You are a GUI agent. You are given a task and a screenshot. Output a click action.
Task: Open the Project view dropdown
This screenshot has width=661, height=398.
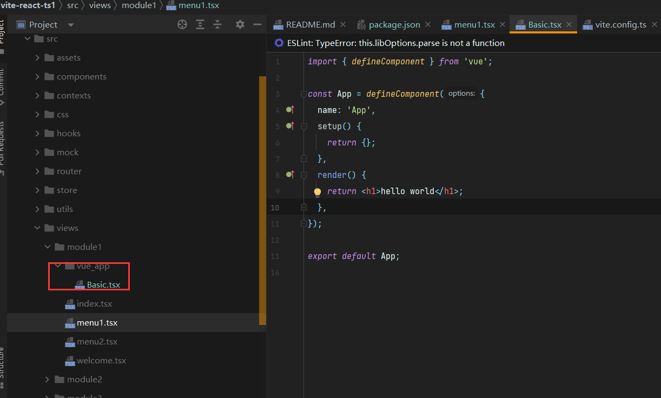point(70,24)
